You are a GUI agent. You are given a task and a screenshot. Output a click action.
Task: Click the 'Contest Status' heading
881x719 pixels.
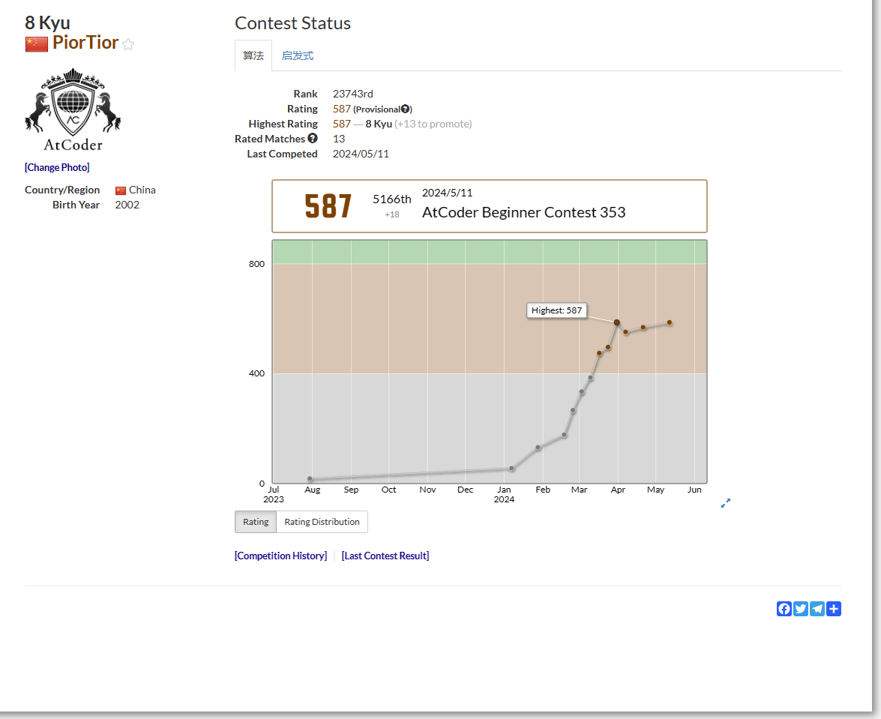pos(292,23)
